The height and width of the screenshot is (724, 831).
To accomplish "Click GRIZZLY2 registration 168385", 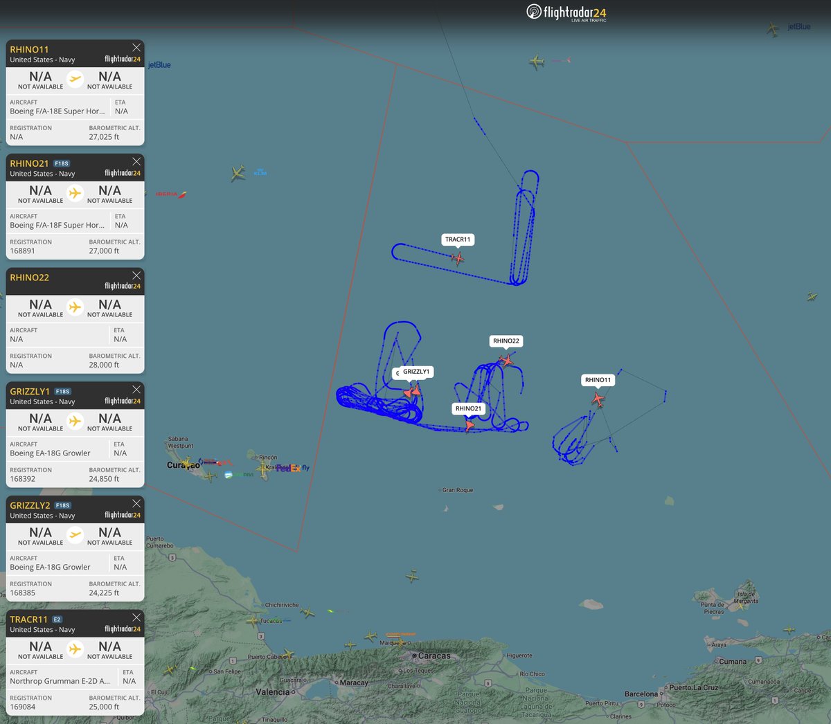I will pos(22,593).
